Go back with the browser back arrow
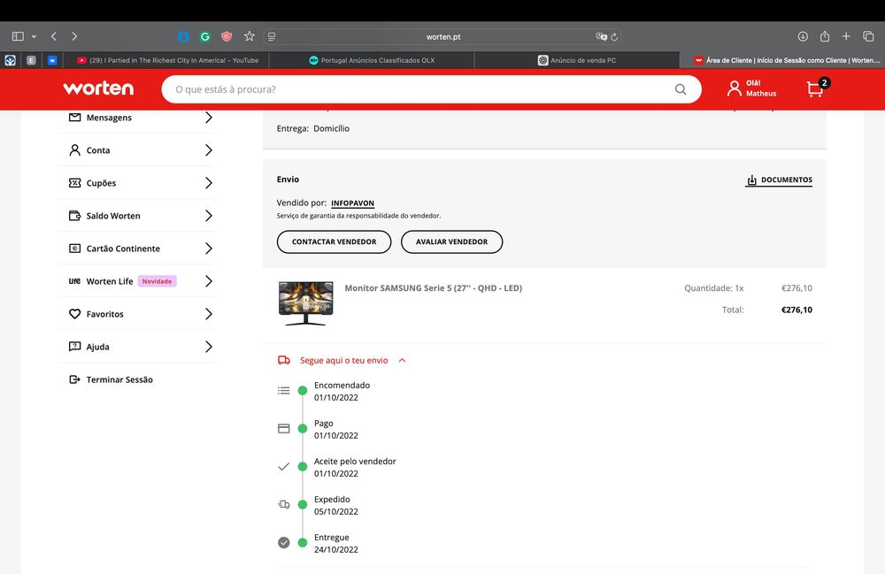Image resolution: width=885 pixels, height=574 pixels. pyautogui.click(x=54, y=36)
